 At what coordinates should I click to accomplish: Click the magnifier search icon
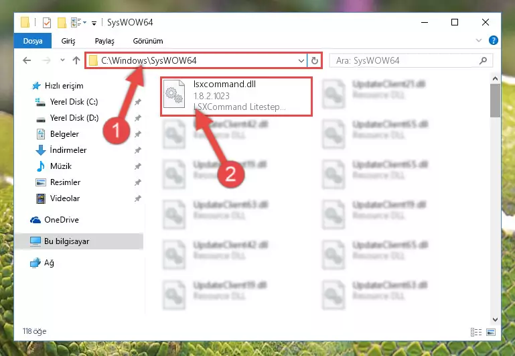click(483, 60)
